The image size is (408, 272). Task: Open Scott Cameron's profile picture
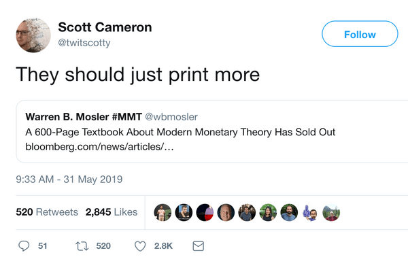click(32, 34)
